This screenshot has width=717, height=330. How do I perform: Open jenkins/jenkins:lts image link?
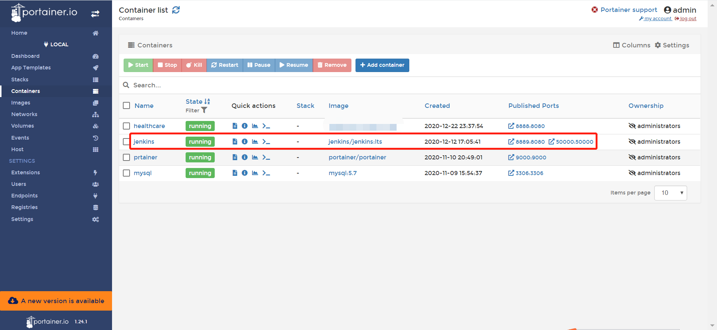[355, 141]
